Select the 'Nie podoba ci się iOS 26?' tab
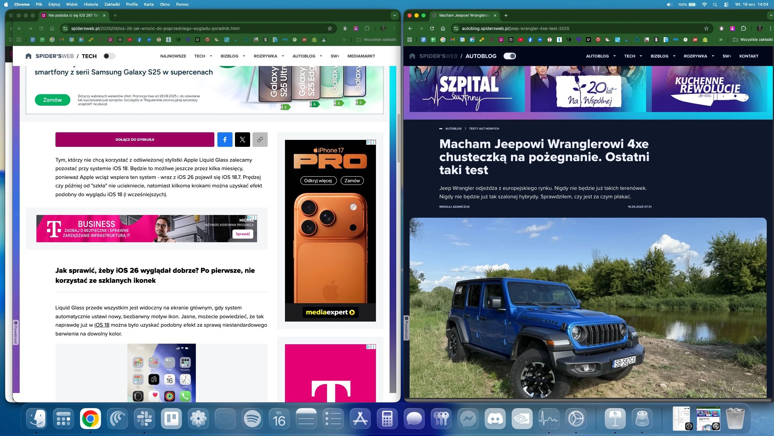The width and height of the screenshot is (774, 436). coord(73,15)
